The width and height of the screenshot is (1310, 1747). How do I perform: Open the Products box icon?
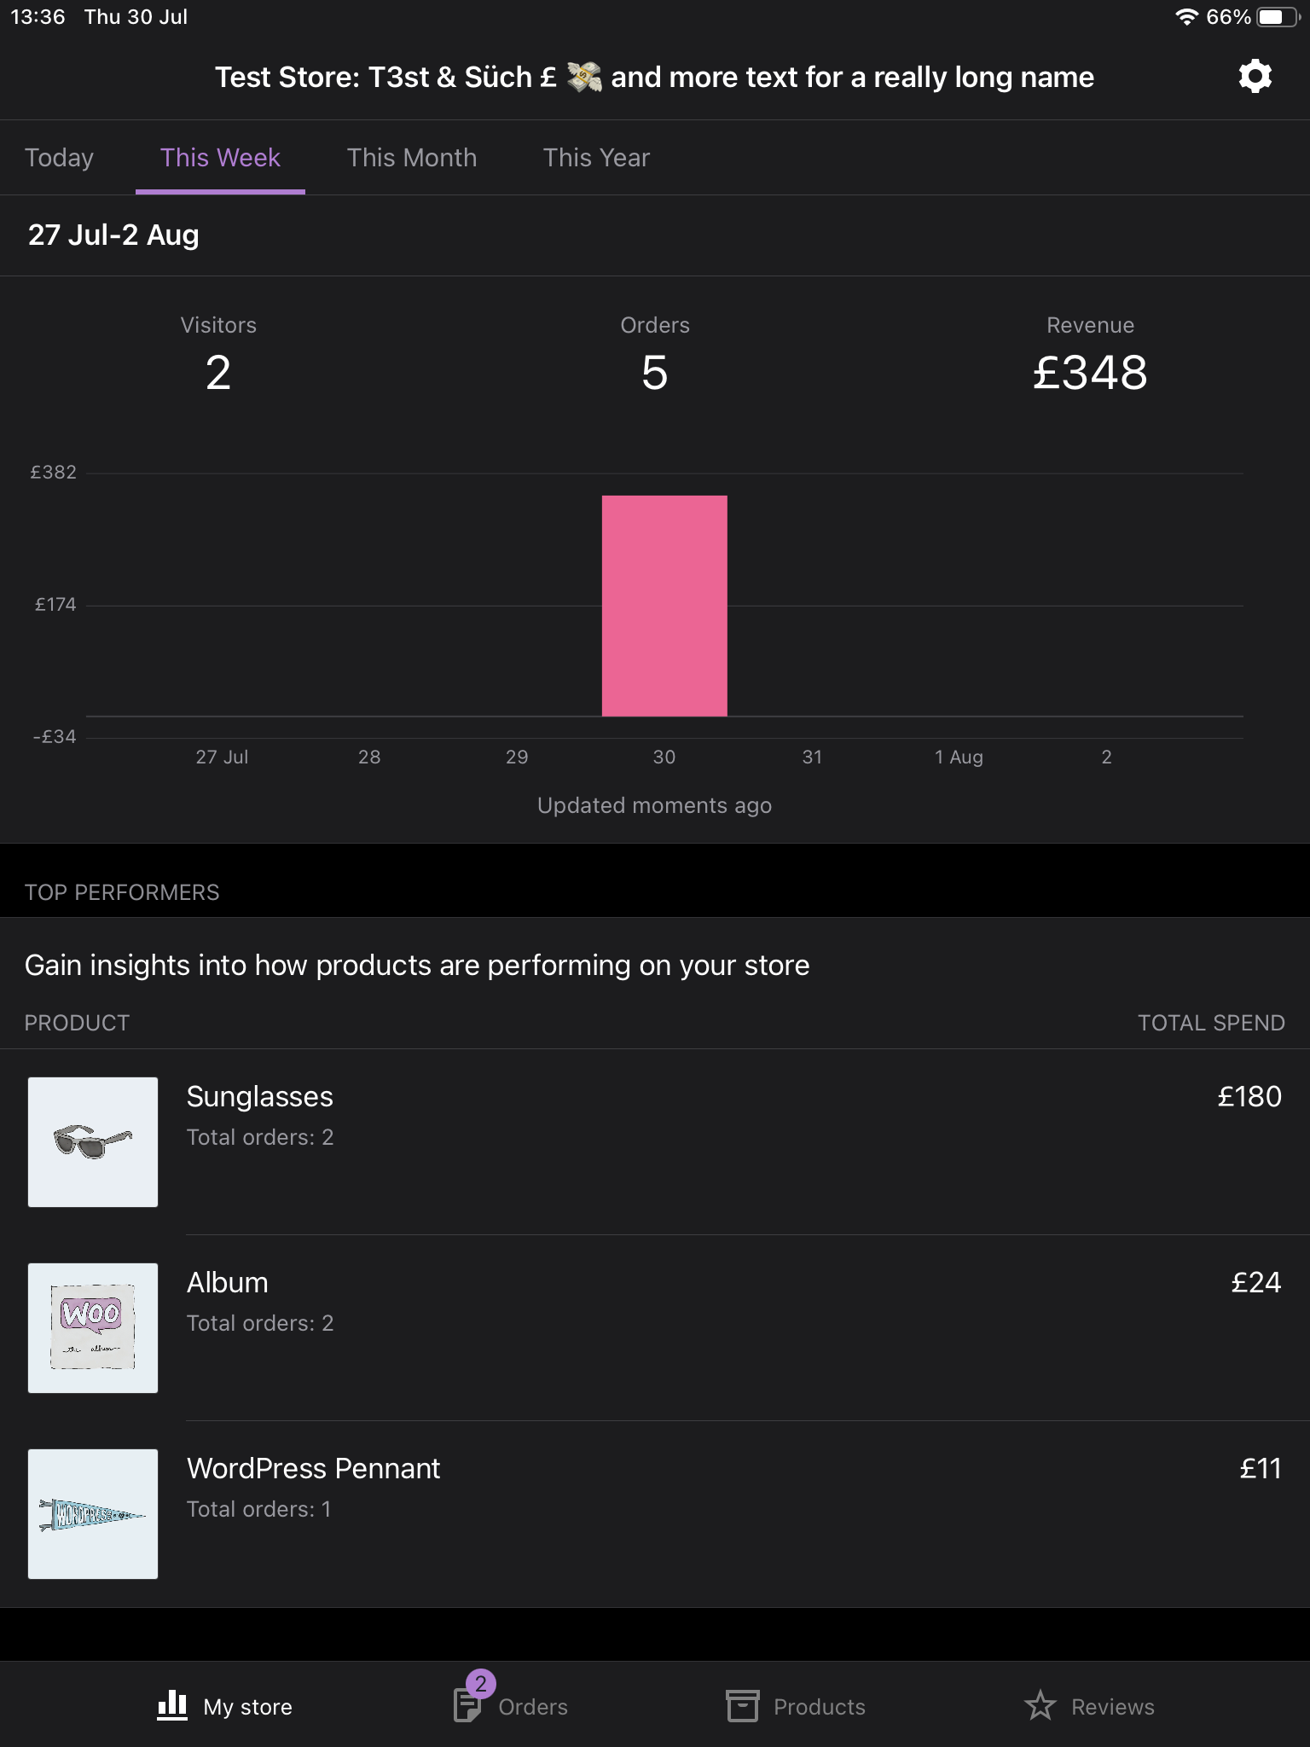(x=742, y=1706)
